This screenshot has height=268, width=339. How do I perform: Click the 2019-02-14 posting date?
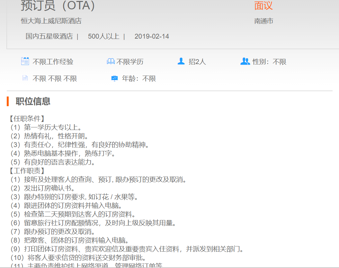point(152,36)
